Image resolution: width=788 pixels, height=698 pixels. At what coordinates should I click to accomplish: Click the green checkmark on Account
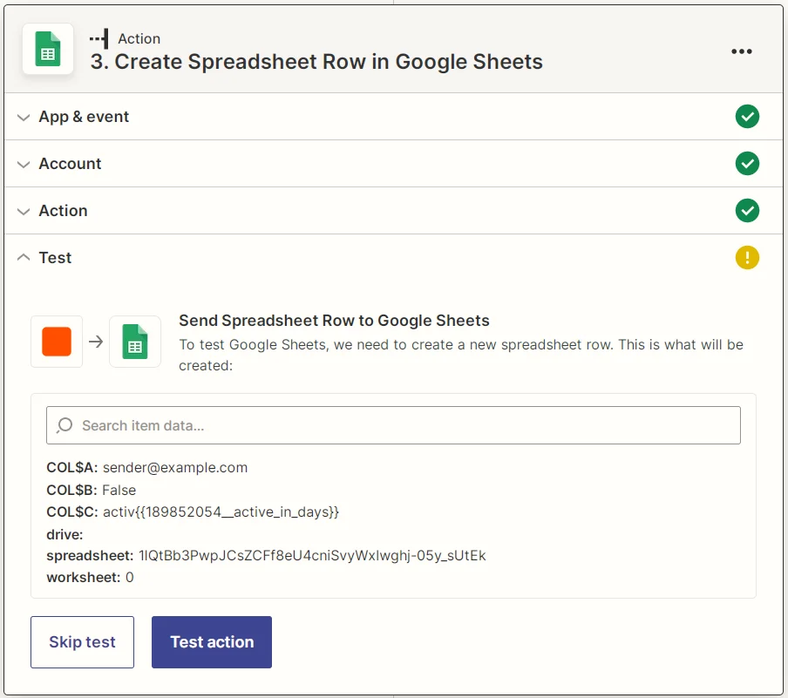point(747,164)
